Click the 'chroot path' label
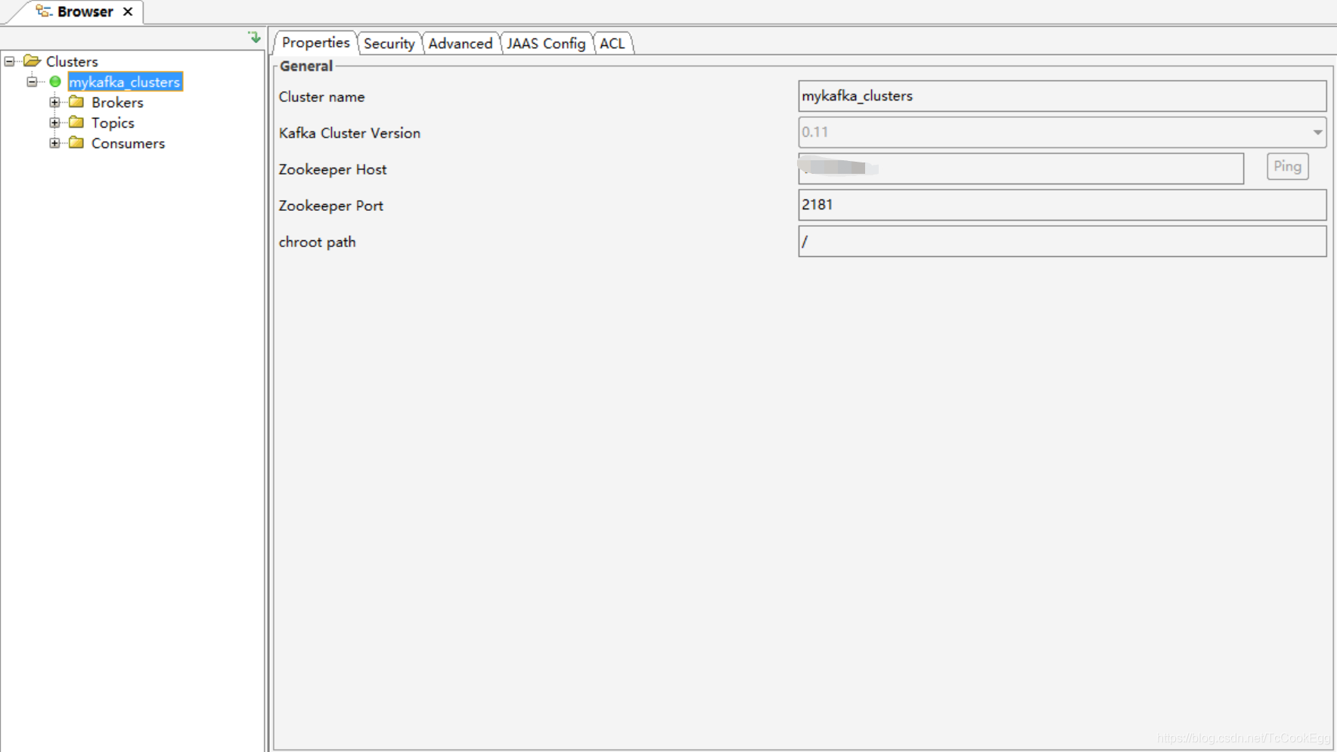 tap(317, 242)
